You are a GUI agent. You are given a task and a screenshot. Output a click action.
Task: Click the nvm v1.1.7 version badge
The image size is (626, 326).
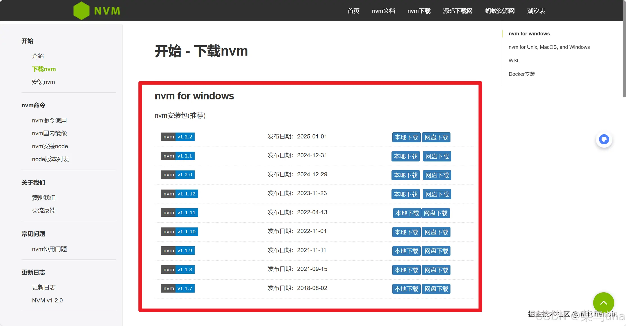(x=177, y=288)
